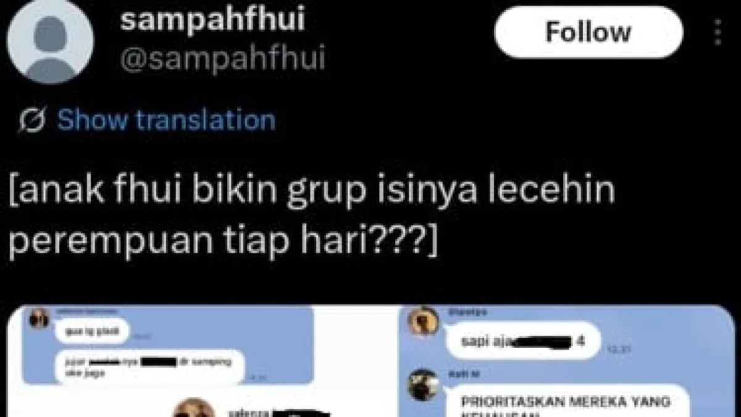Click the large avatar at the left image's bottom
This screenshot has height=417, width=741.
pyautogui.click(x=194, y=408)
